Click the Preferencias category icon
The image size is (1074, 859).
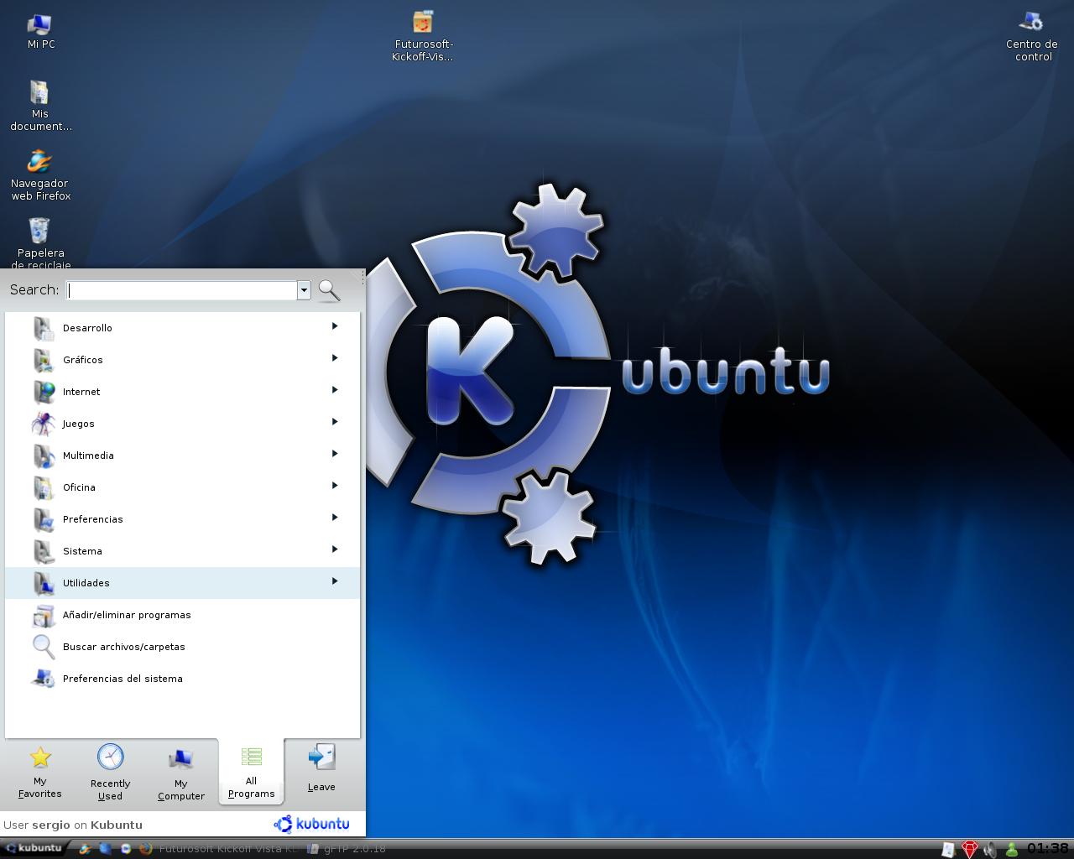[44, 519]
